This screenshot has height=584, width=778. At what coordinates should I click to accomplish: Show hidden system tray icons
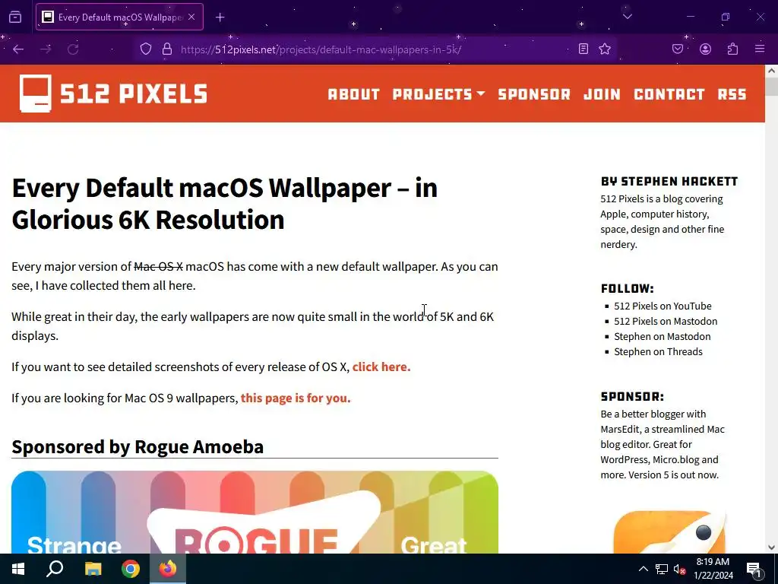click(x=643, y=569)
